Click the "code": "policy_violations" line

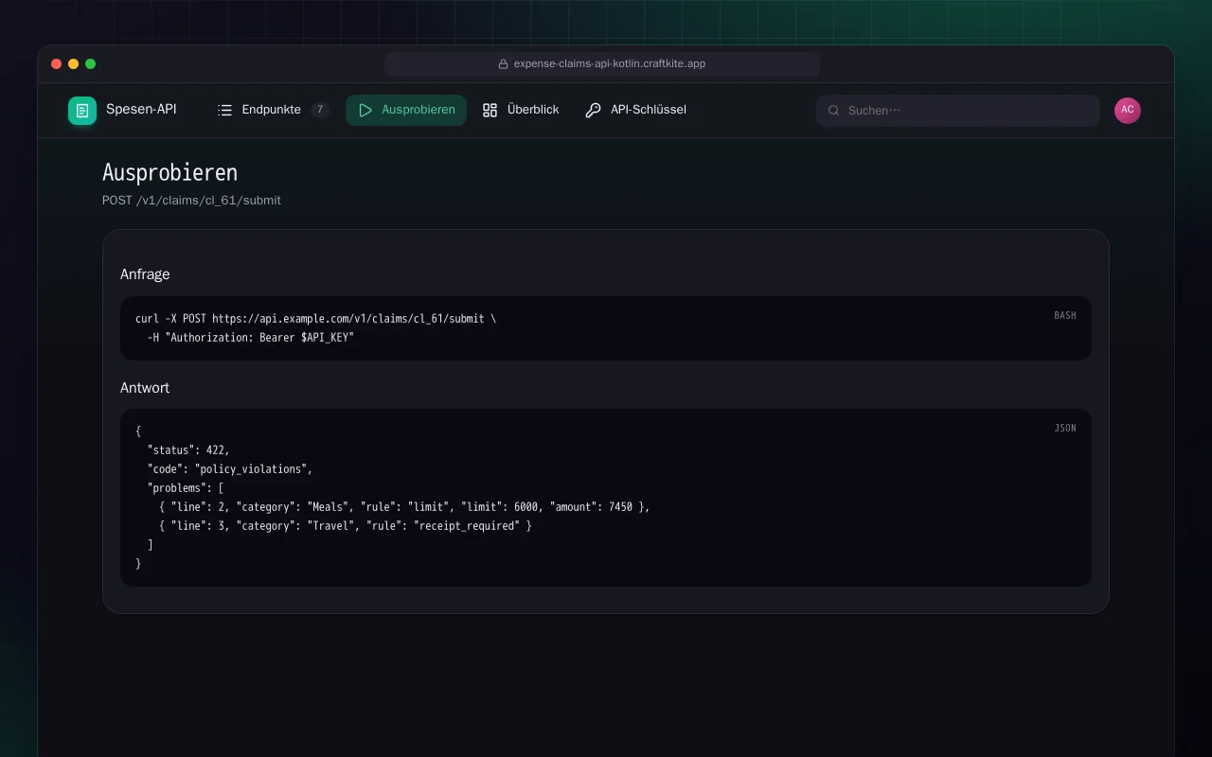click(229, 469)
